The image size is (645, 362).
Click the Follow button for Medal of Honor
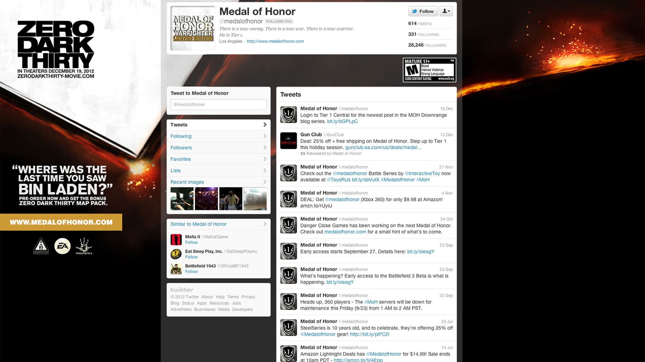[423, 11]
